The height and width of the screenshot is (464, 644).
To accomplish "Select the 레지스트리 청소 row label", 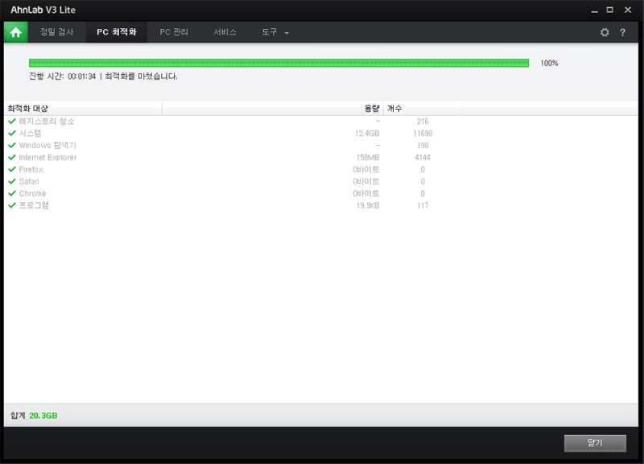I will (x=47, y=122).
